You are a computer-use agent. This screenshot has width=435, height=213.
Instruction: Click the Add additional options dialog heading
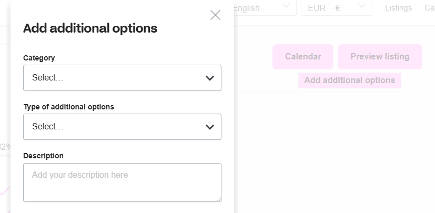pos(90,28)
